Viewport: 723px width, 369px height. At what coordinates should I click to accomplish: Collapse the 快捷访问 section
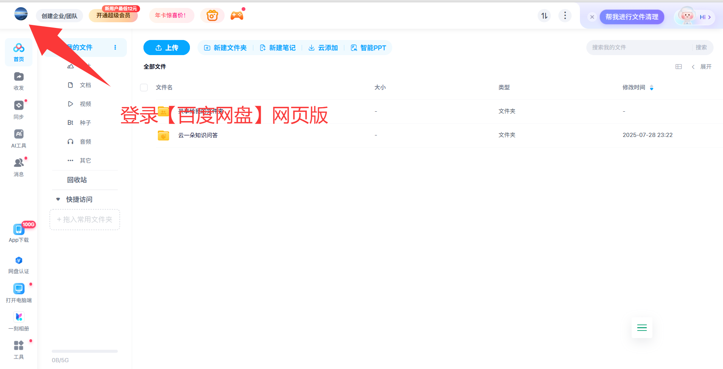(x=58, y=199)
